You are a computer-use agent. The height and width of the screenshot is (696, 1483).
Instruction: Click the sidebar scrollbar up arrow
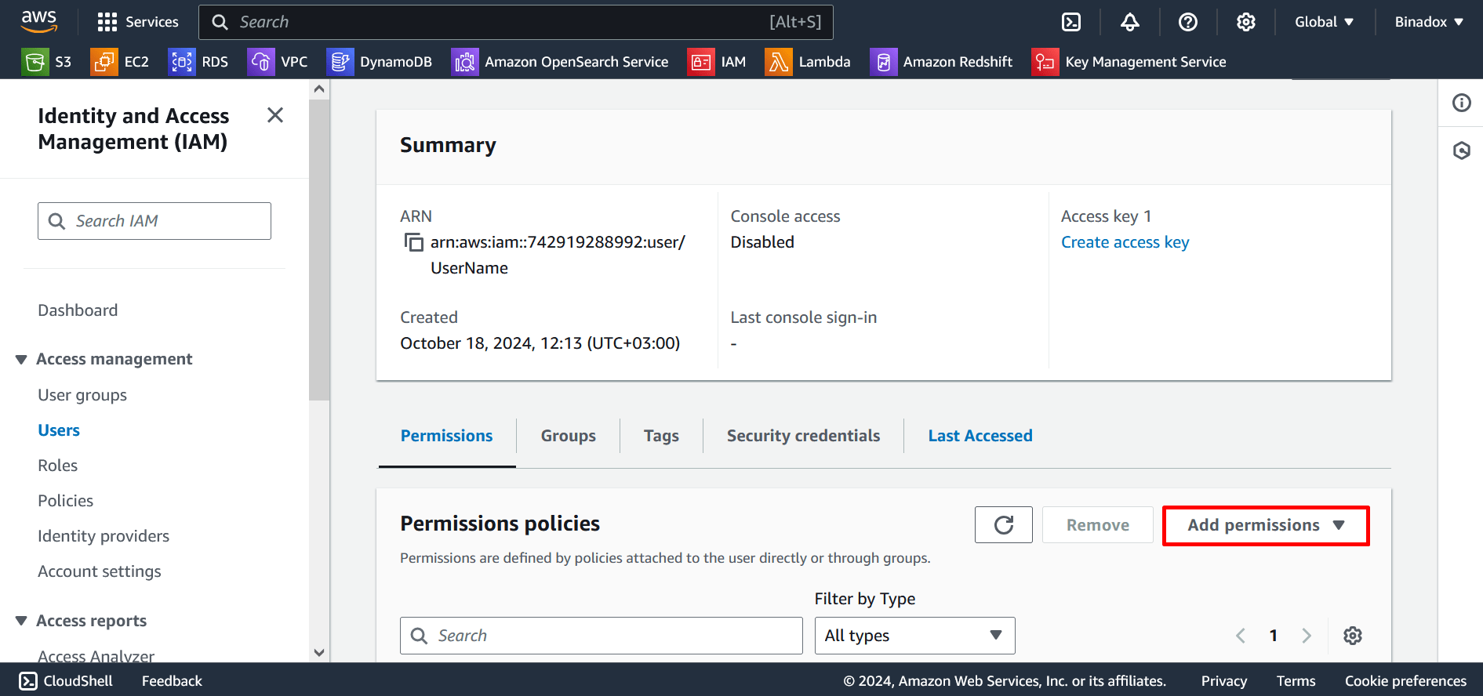pyautogui.click(x=319, y=89)
